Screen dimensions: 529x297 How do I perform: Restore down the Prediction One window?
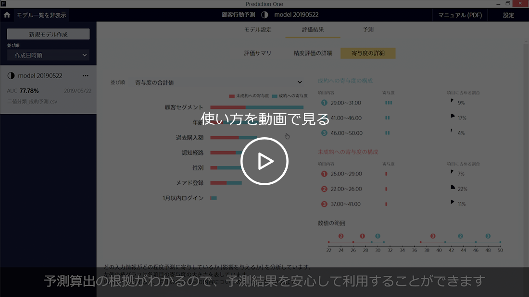[508, 4]
